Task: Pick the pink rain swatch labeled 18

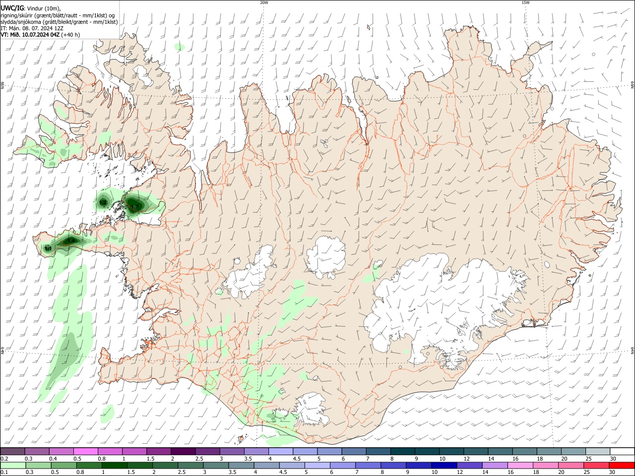Action: pyautogui.click(x=546, y=465)
